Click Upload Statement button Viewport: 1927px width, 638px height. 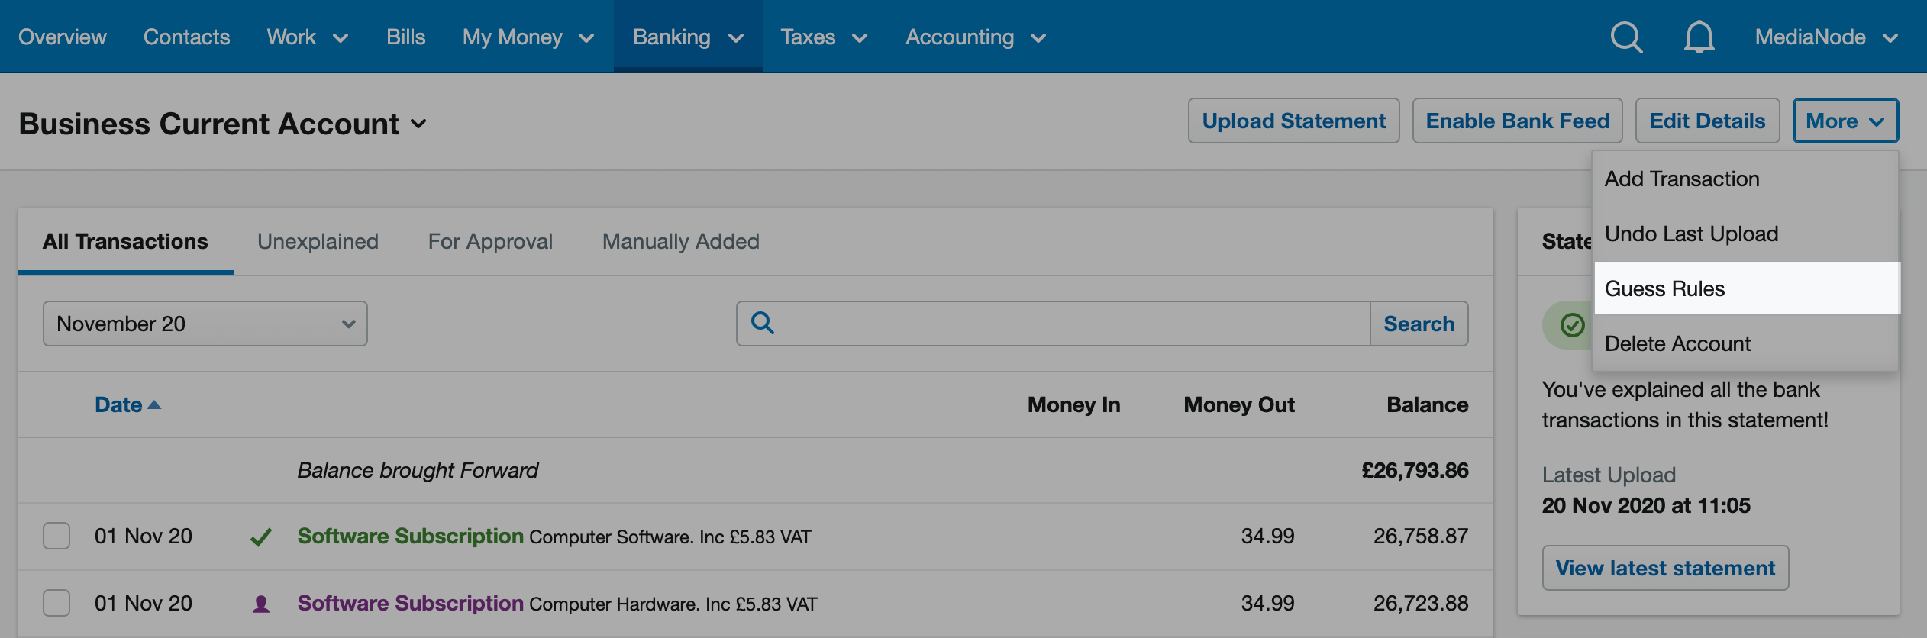1293,121
